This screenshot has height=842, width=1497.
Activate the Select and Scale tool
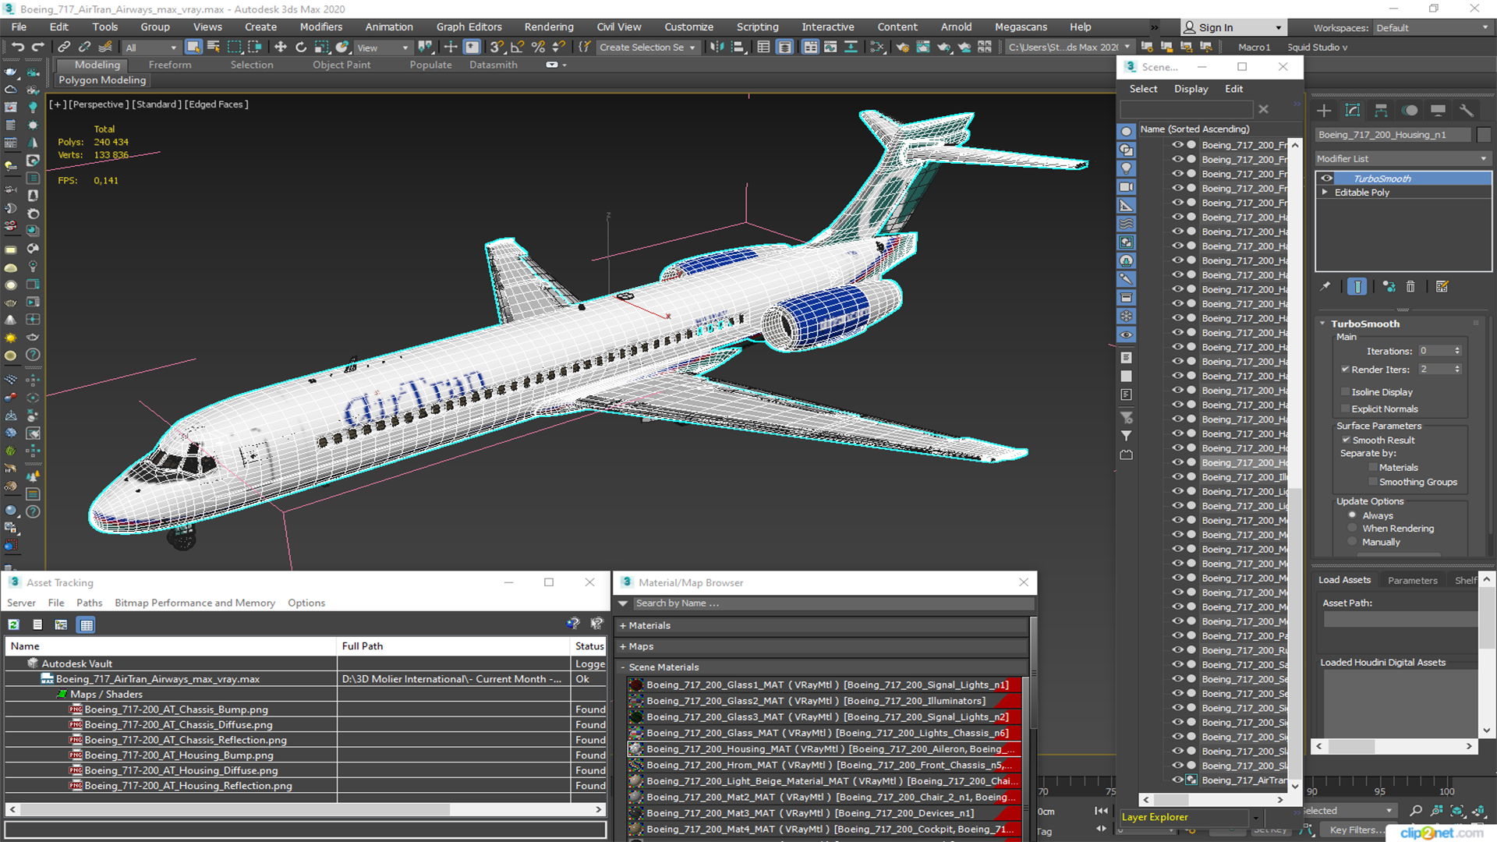point(321,48)
